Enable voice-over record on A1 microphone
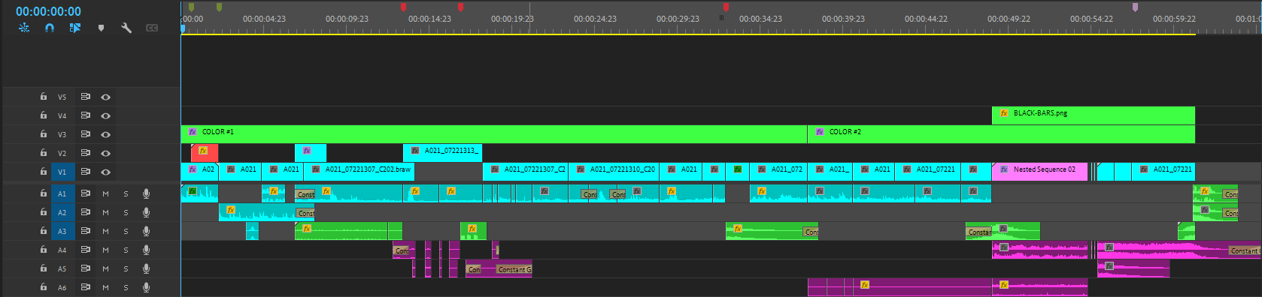1262x297 pixels. pyautogui.click(x=146, y=193)
